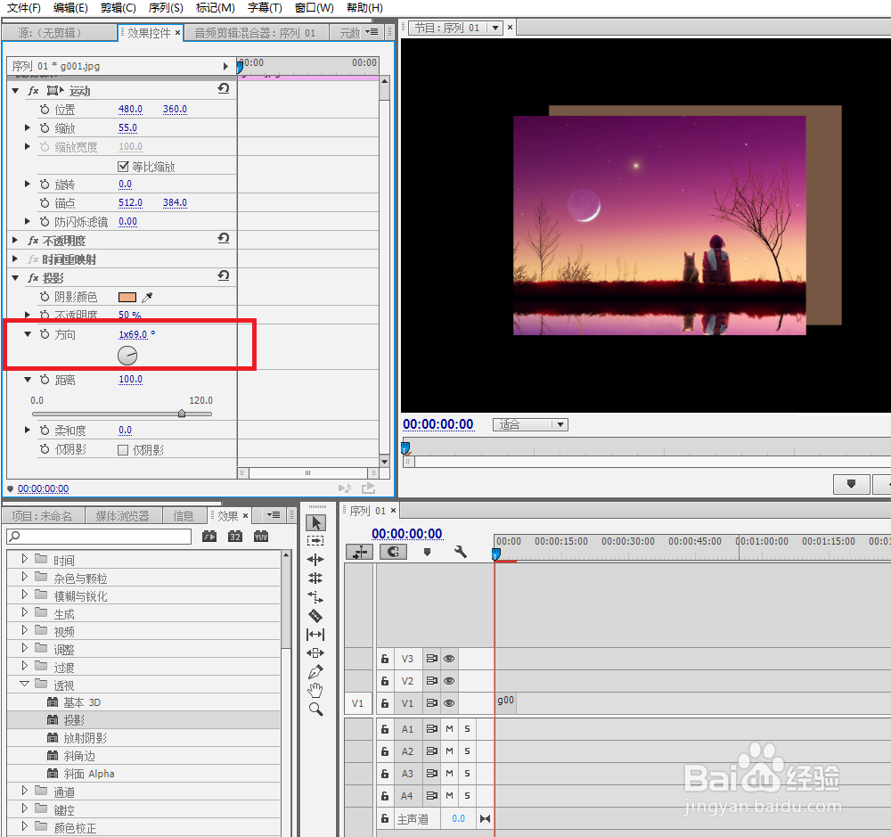Select the Zoom magnifier tool
Viewport: 891px width, 837px height.
(x=316, y=709)
